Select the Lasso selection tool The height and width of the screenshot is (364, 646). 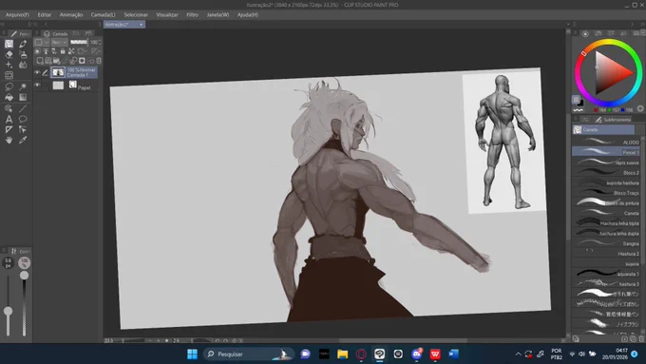tap(9, 86)
